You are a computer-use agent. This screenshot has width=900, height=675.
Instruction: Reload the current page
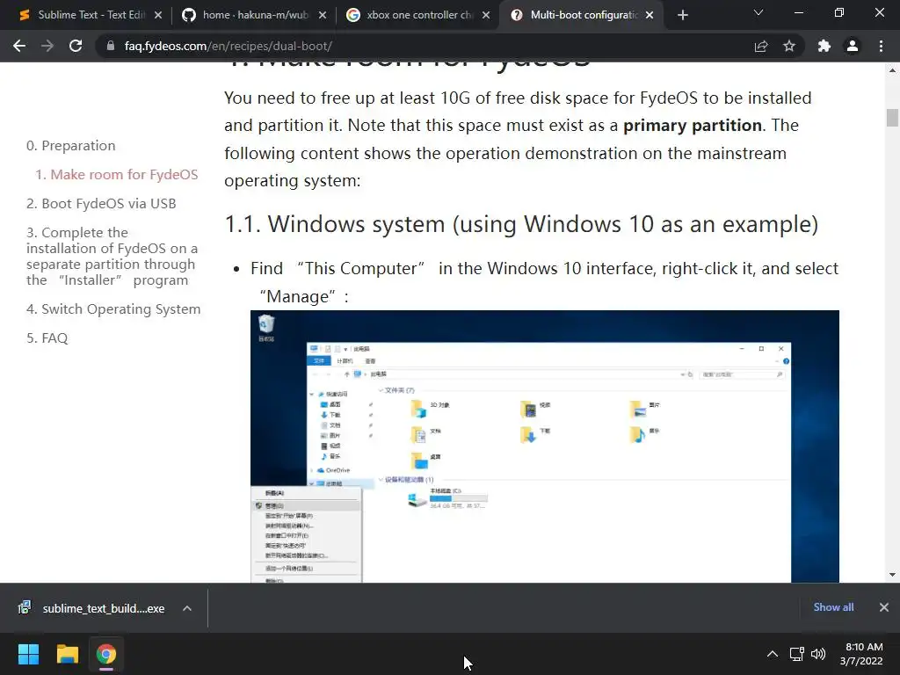pyautogui.click(x=76, y=46)
